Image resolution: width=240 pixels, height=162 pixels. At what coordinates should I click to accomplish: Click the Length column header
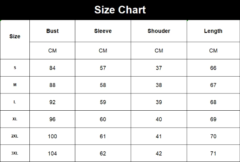[x=213, y=31]
